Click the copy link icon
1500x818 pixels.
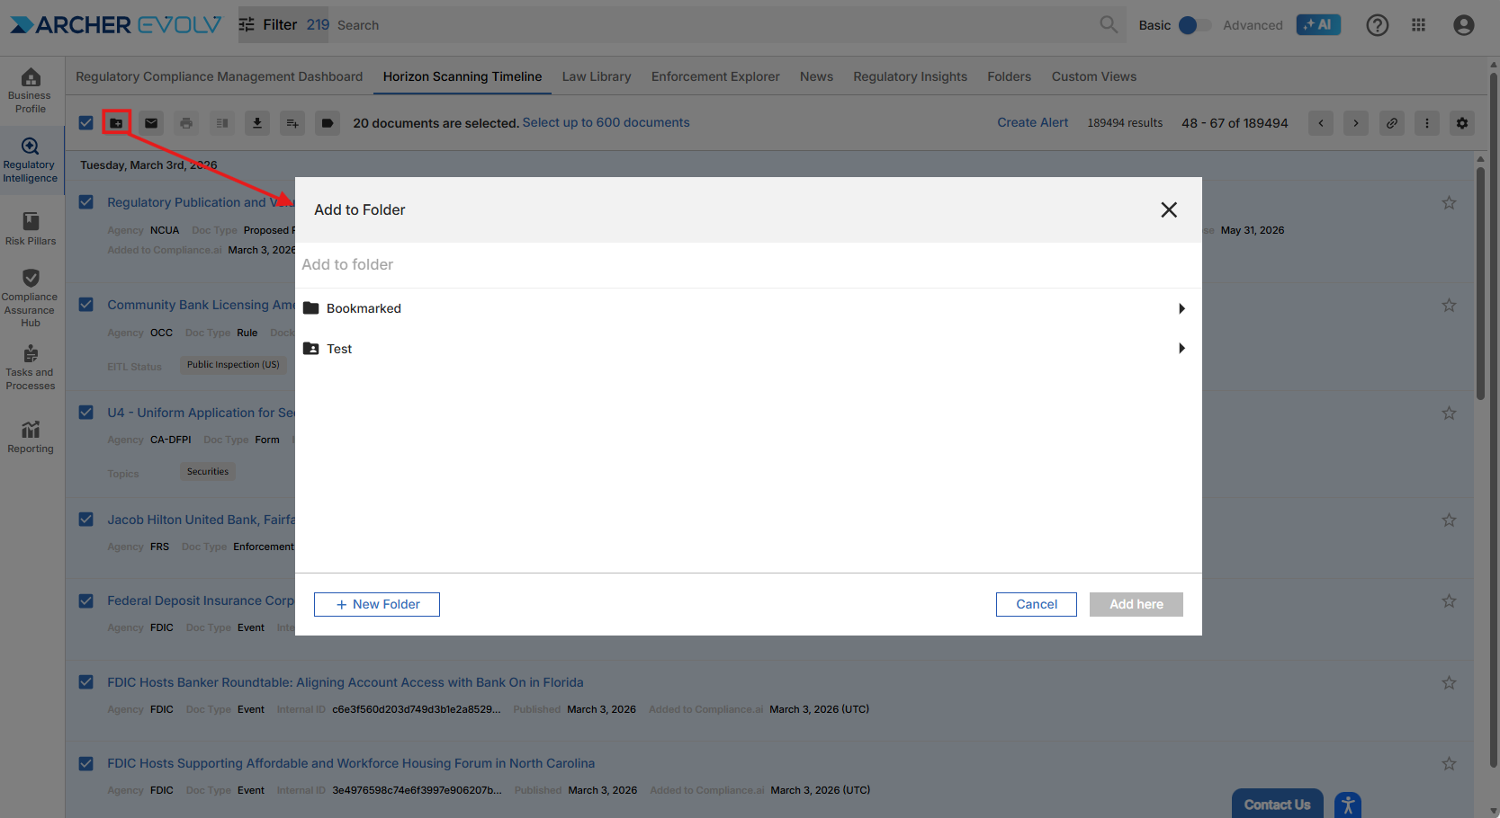(1391, 123)
